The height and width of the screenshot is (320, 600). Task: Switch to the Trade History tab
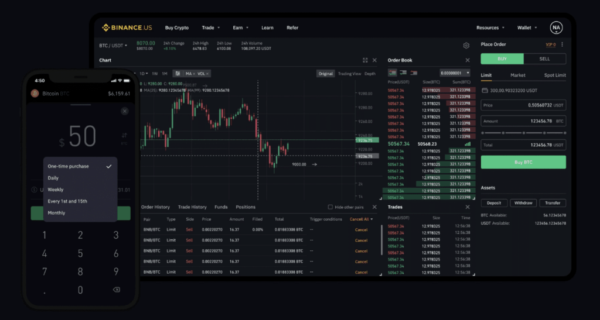coord(192,207)
